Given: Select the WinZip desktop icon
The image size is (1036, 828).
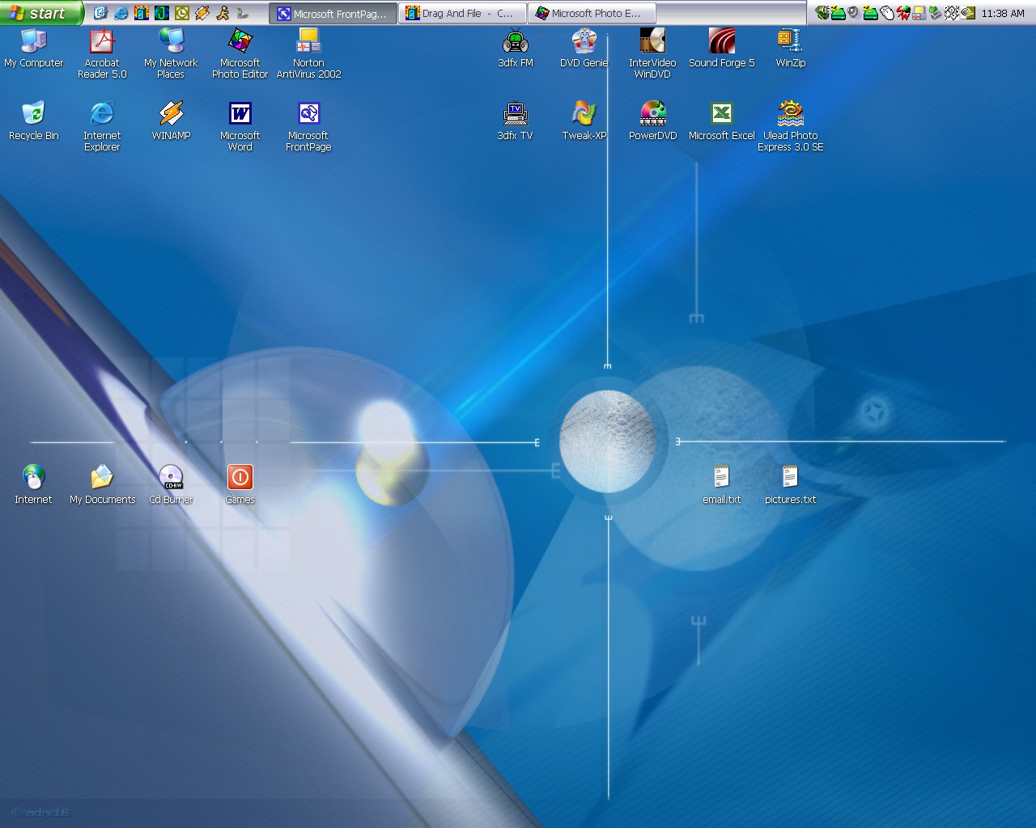Looking at the screenshot, I should 790,49.
